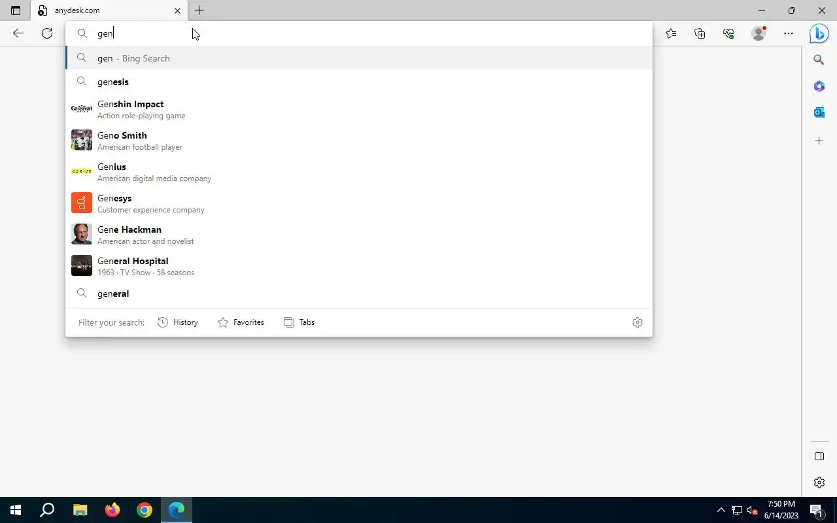Switch to Microsoft Edge taskbar icon

177,510
